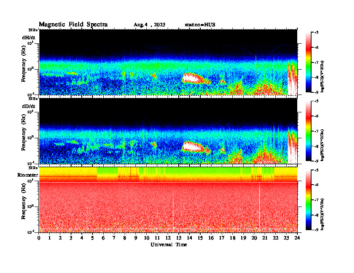
Task: Click the "-7" value on the dH/dt color bar
Action: 316,62
